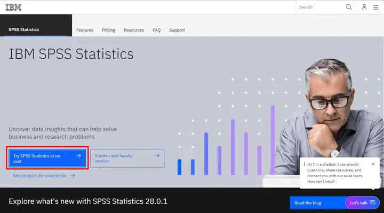Click the chatbot greeting message text
The height and width of the screenshot is (213, 384).
coord(335,173)
